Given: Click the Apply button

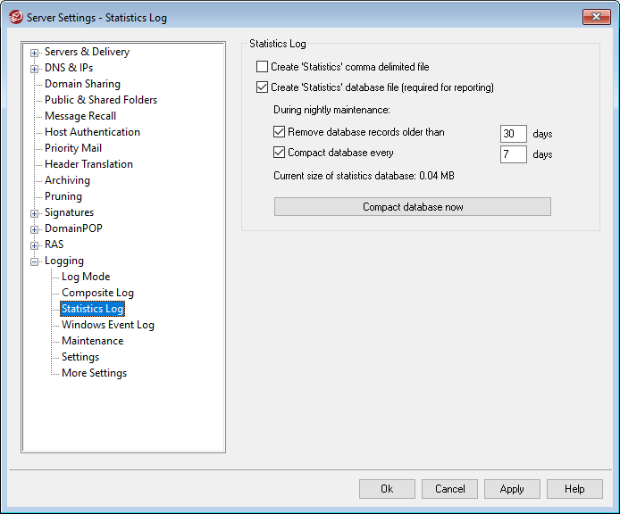Looking at the screenshot, I should [512, 489].
